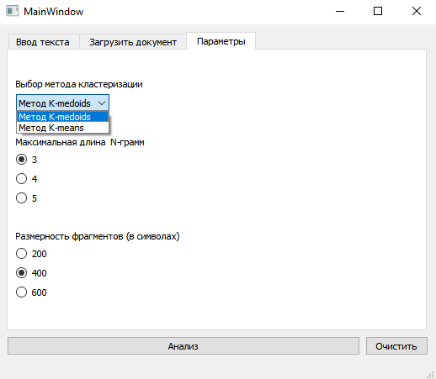The image size is (436, 379).
Task: Pick Метод K-means in the dropdown list
Action: point(62,128)
